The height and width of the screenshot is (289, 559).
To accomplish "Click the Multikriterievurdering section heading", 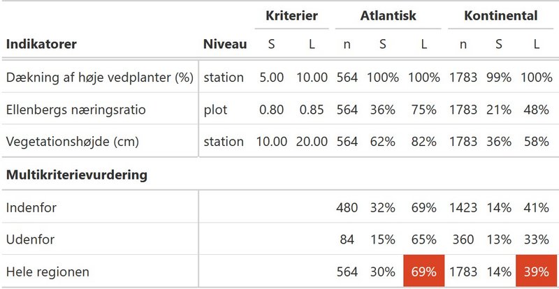I will point(77,175).
